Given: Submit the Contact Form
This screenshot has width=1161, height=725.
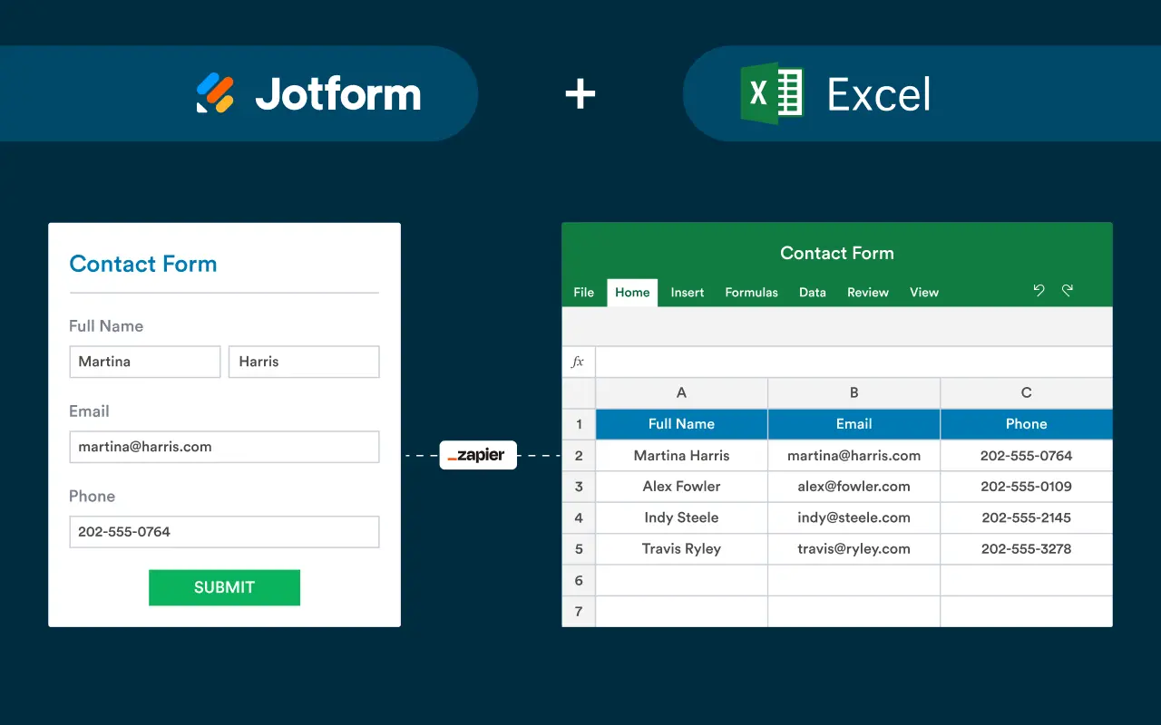Looking at the screenshot, I should pos(224,587).
